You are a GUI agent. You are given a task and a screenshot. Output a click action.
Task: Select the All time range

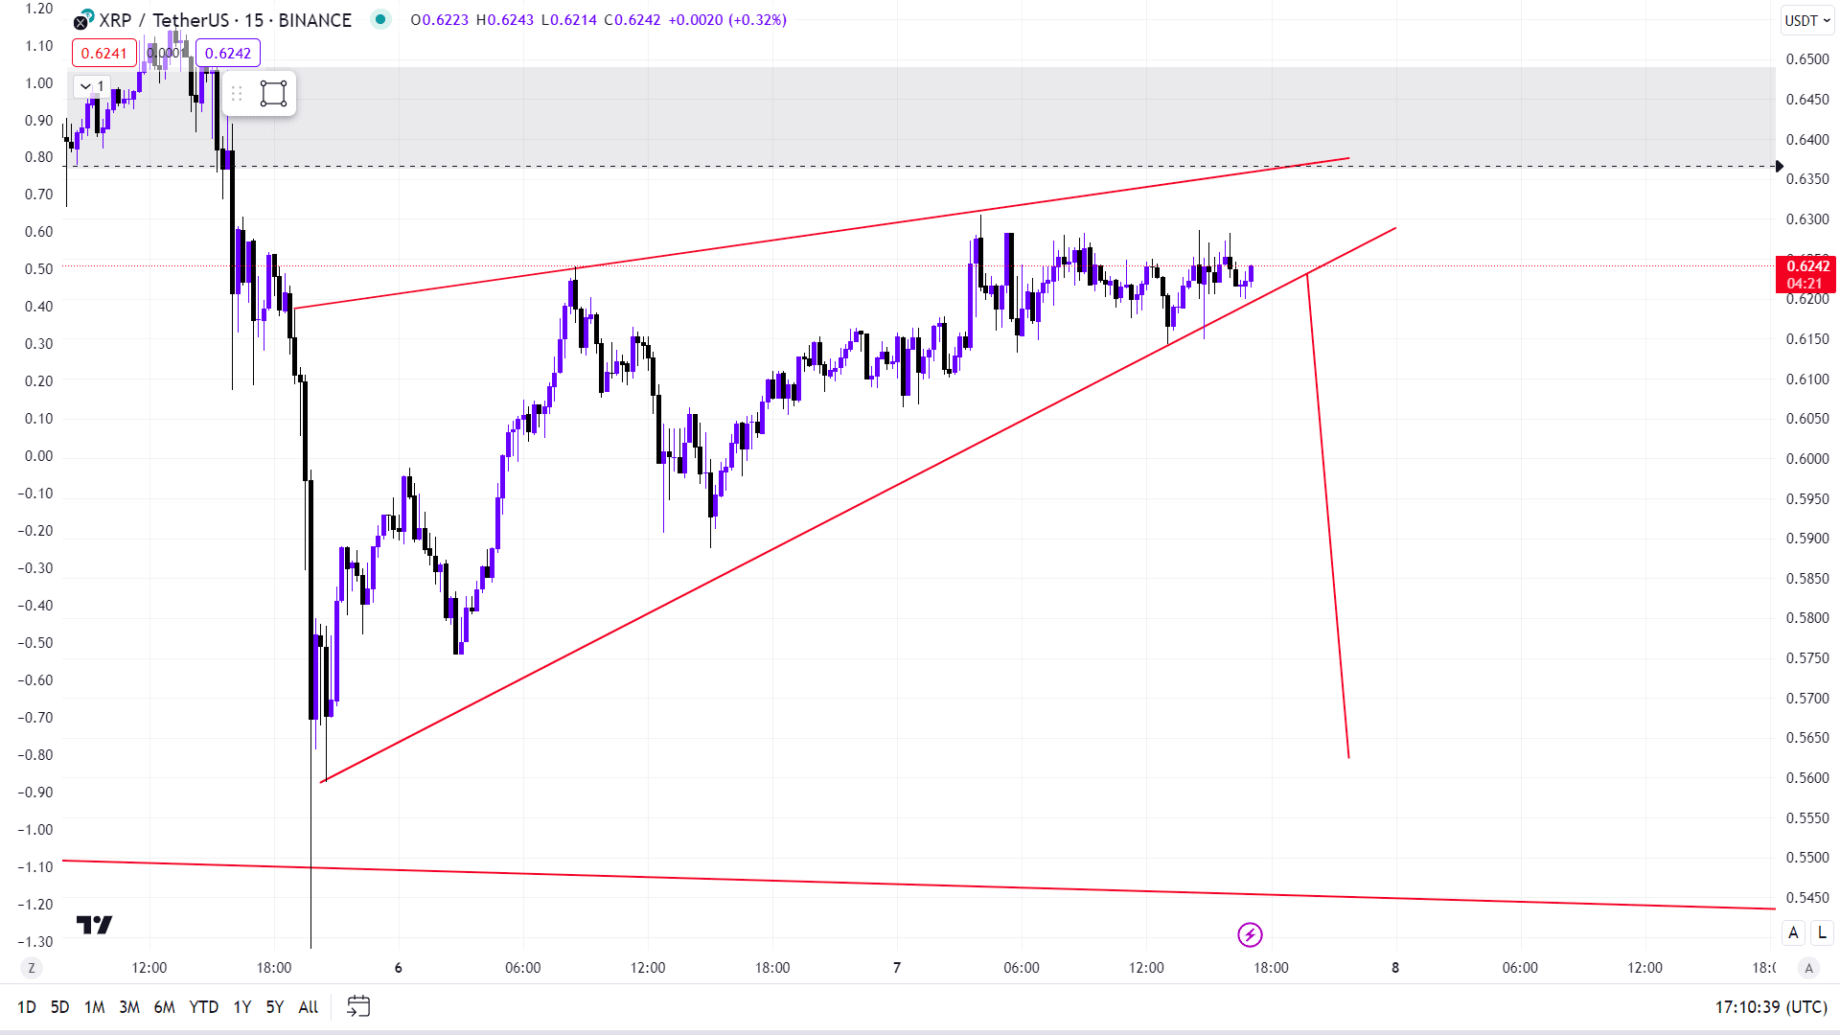coord(309,1007)
